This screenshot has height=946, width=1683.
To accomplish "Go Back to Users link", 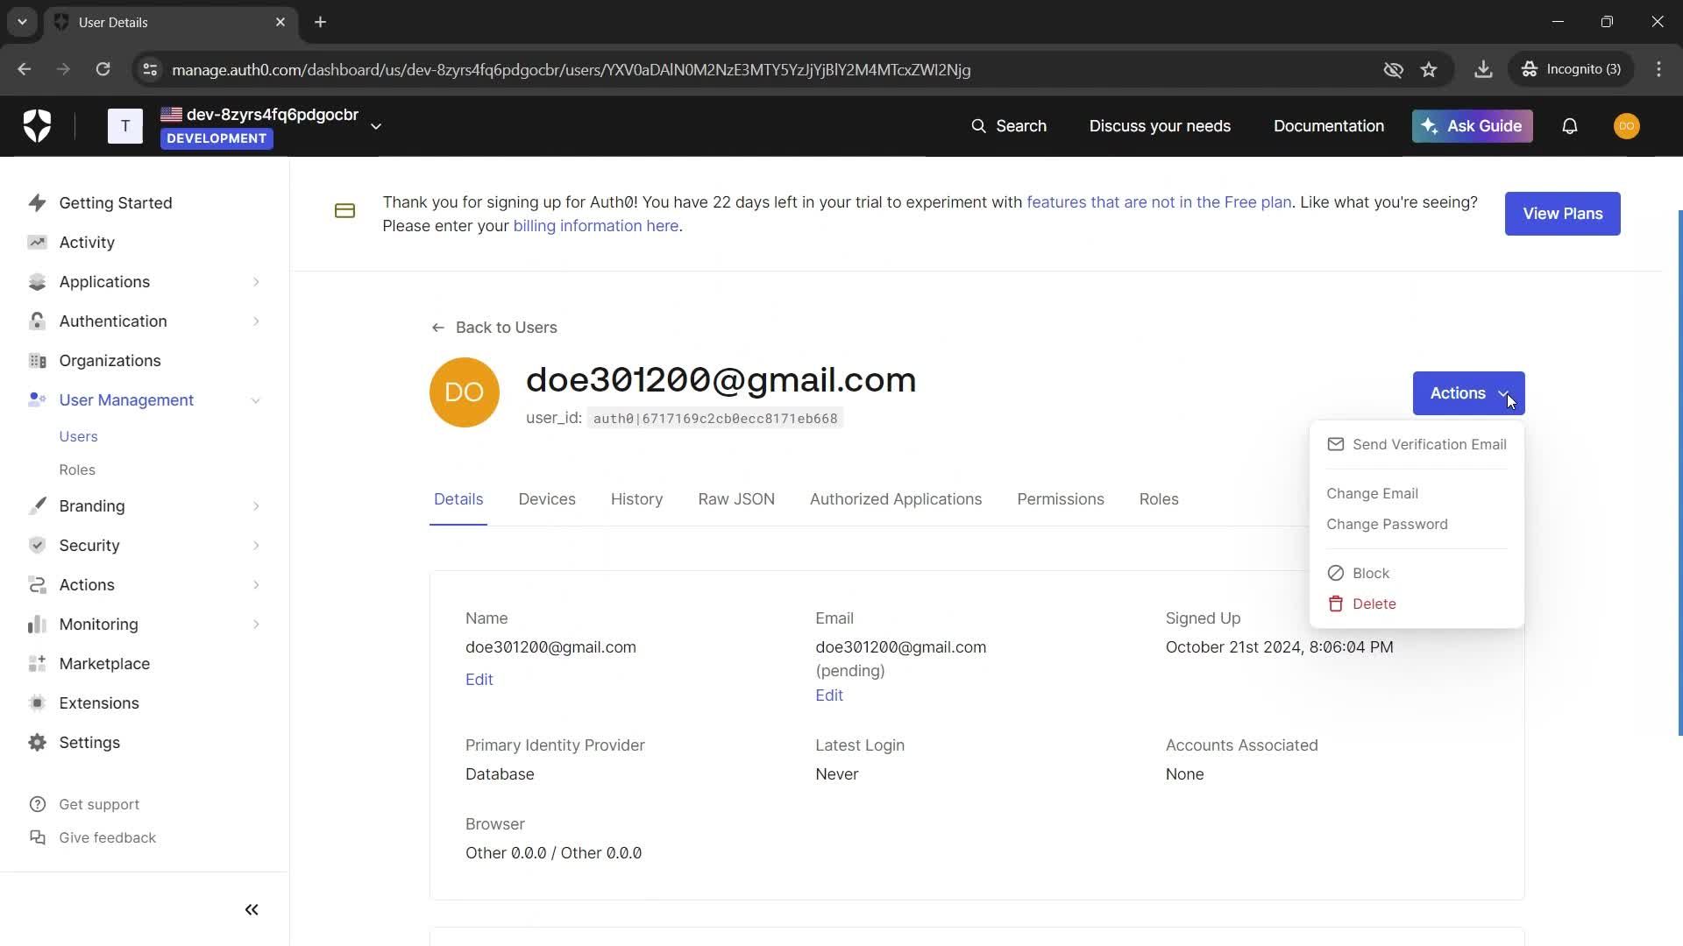I will pos(494,328).
